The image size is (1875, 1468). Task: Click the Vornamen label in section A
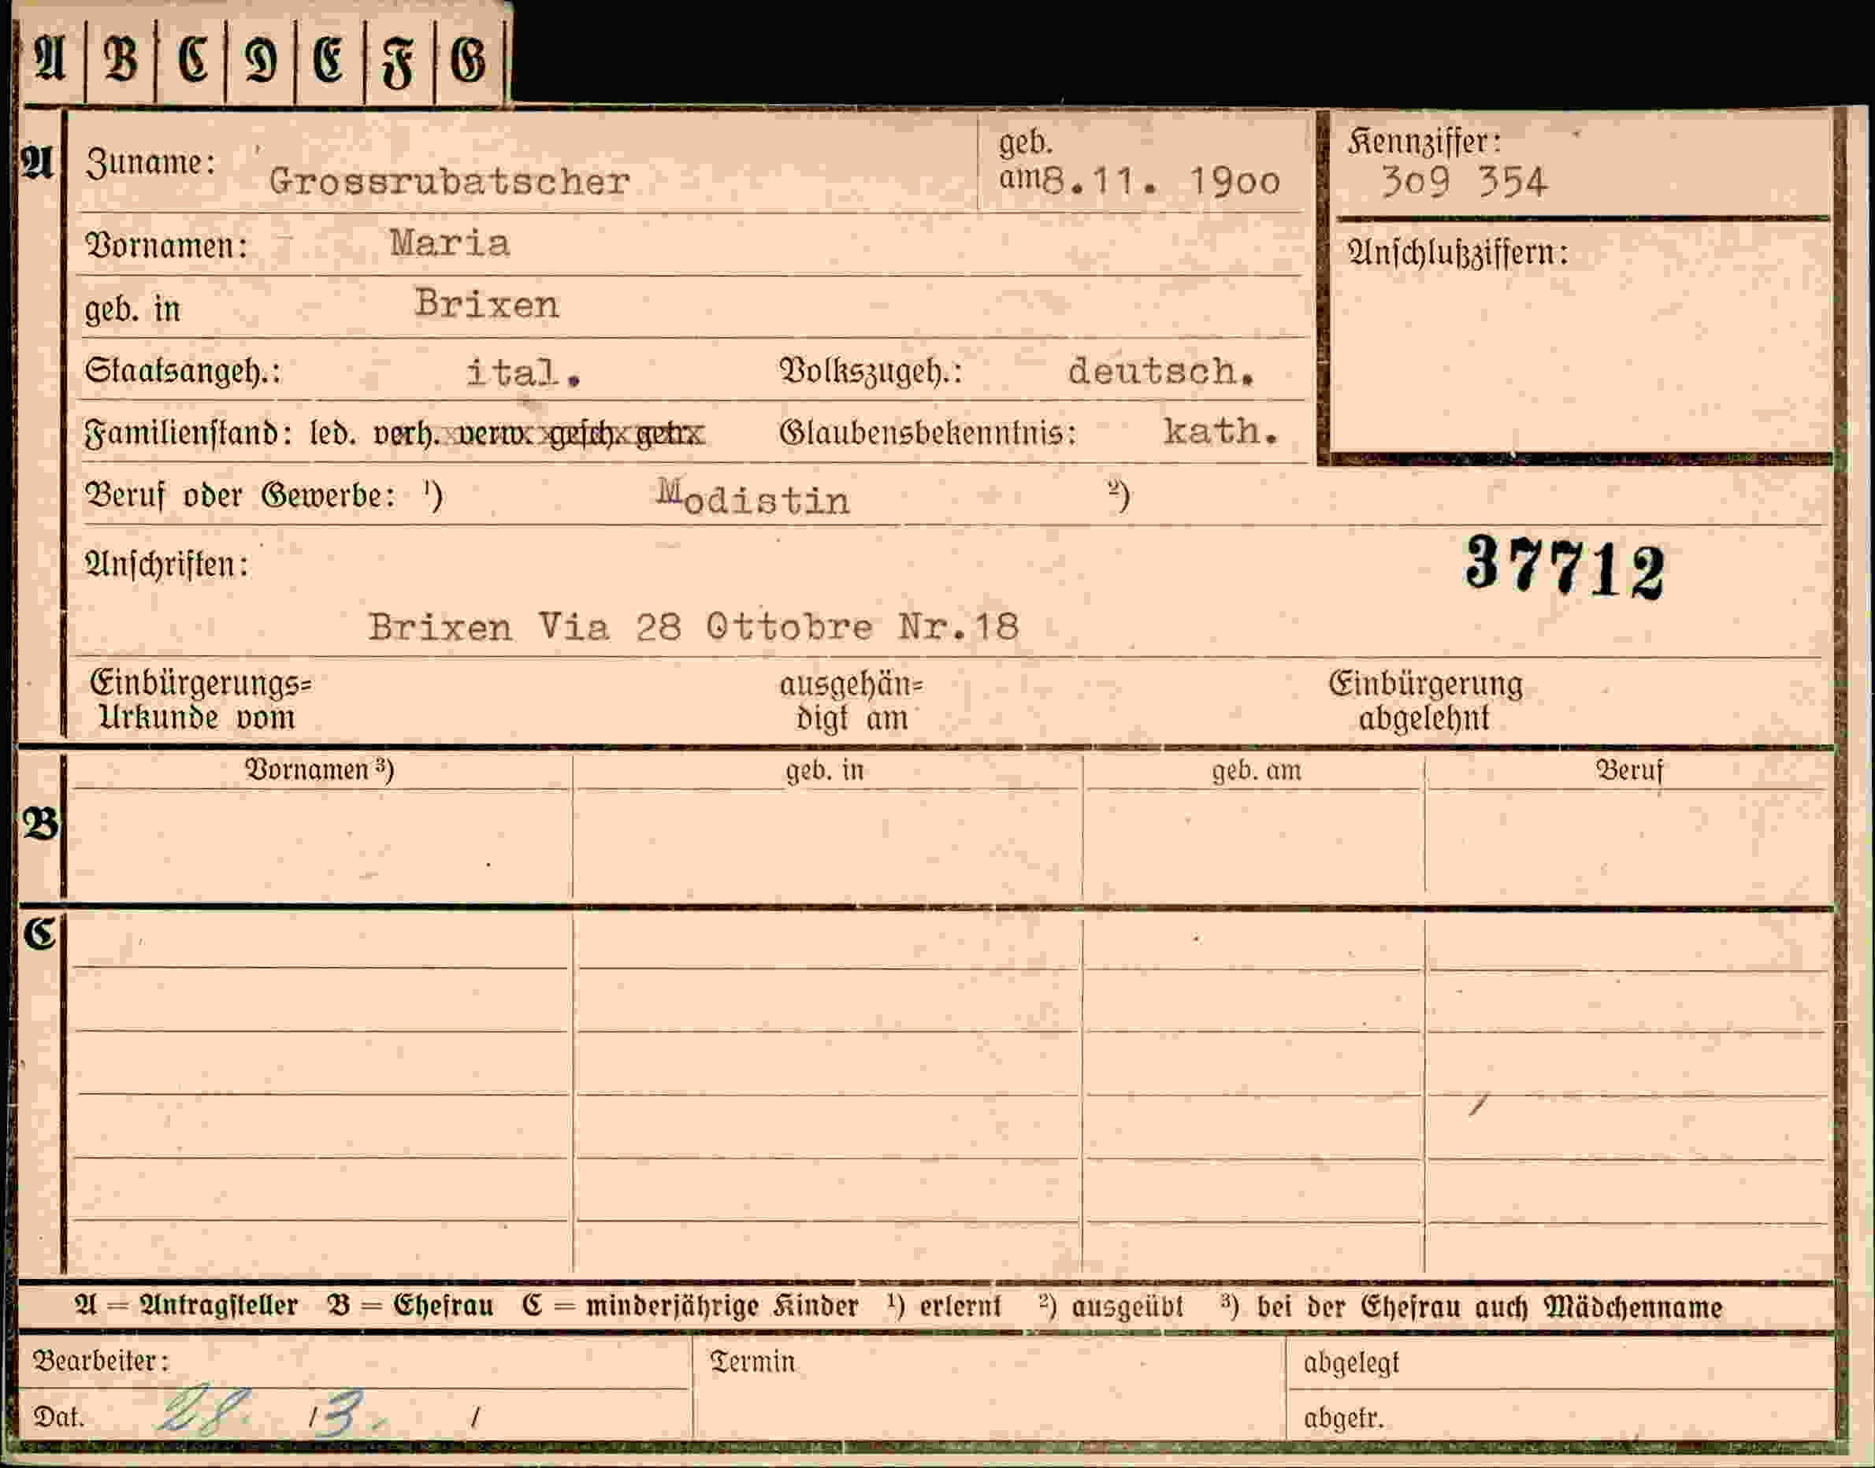167,246
